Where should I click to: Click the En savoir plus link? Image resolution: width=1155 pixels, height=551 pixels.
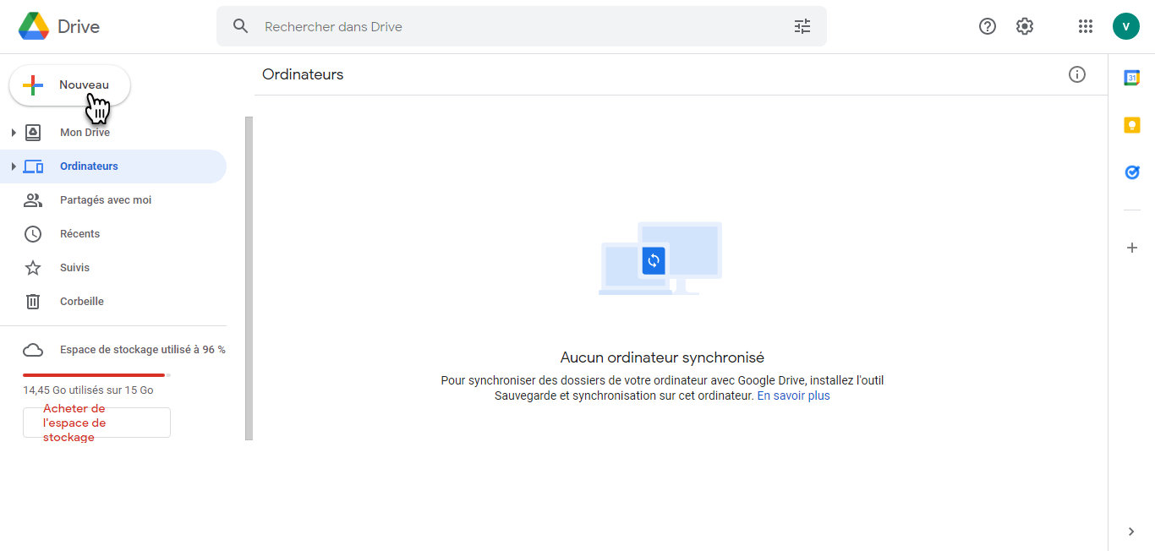(793, 396)
